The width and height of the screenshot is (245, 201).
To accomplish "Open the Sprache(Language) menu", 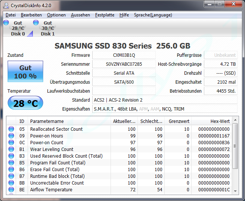I will (x=153, y=15).
